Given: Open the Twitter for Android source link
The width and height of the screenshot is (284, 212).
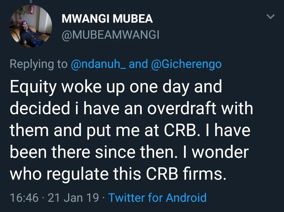Looking at the screenshot, I should tap(157, 197).
